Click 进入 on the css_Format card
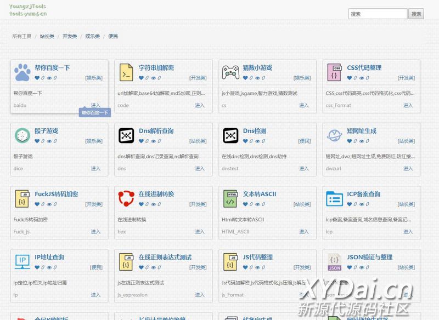439x320 pixels. point(408,105)
